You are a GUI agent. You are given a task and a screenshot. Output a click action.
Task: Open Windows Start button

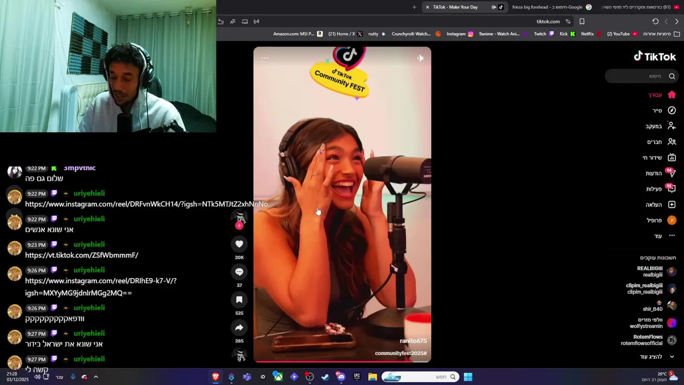468,377
